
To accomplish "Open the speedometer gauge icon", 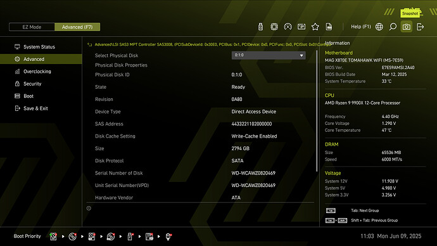I will pyautogui.click(x=288, y=27).
